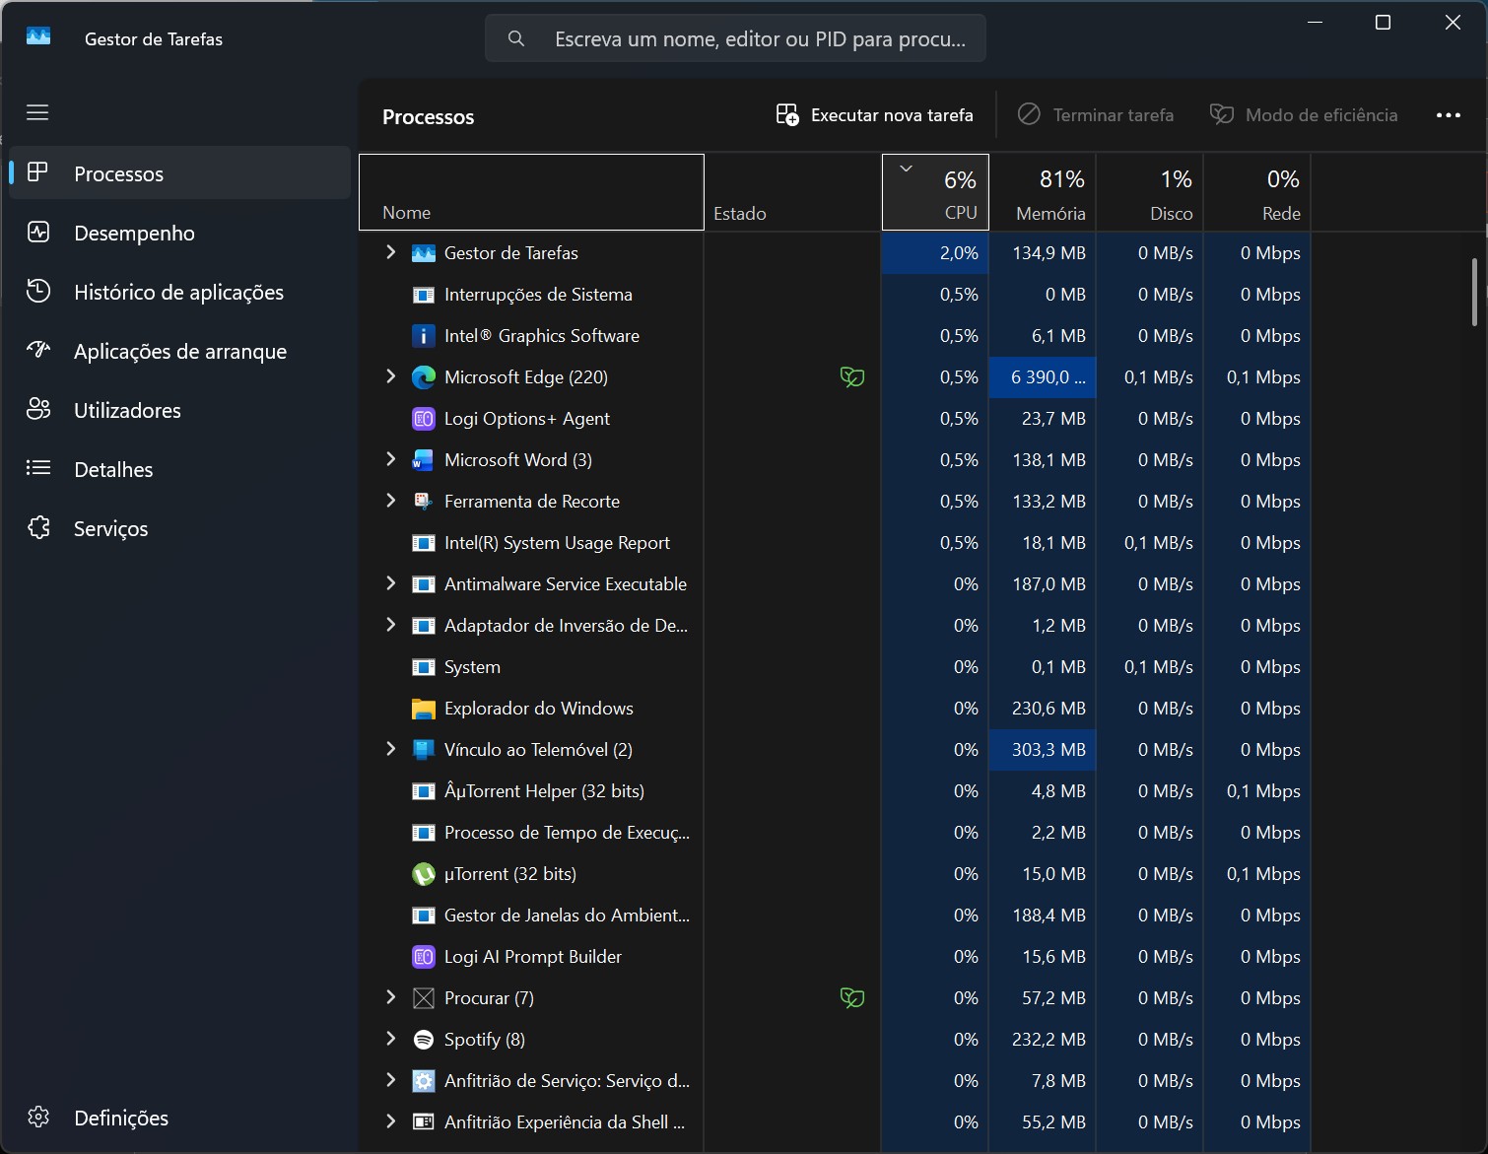This screenshot has width=1488, height=1154.
Task: Expand the Procurar (7) process group
Action: [x=391, y=997]
